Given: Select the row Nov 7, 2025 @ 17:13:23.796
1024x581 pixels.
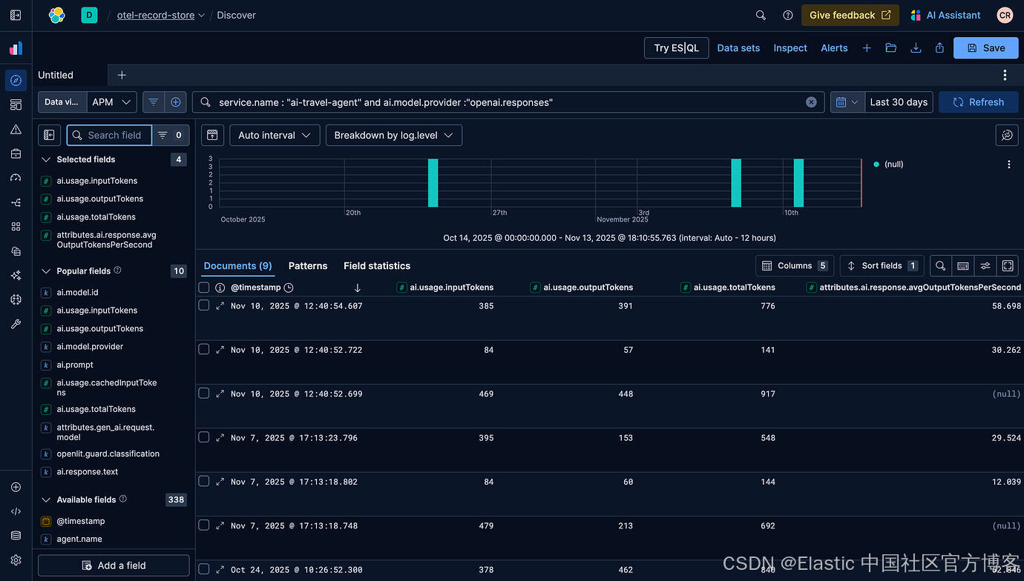Looking at the screenshot, I should coord(204,437).
